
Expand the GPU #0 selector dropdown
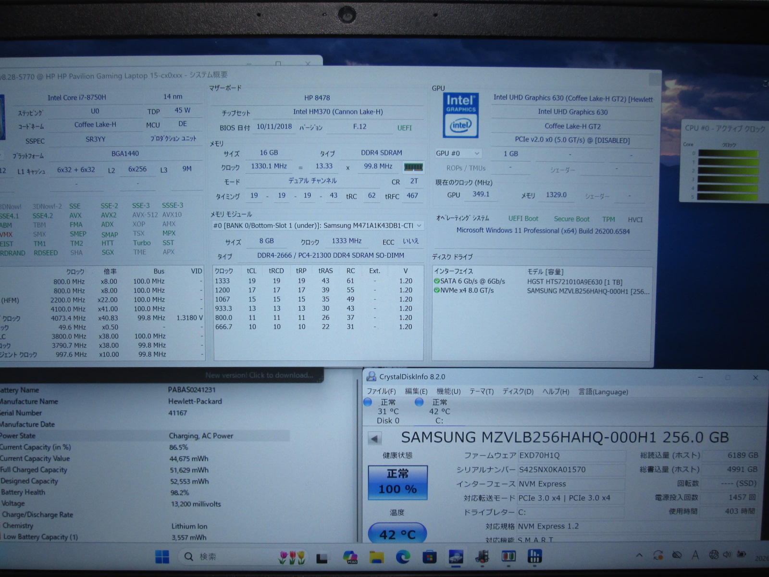click(458, 153)
